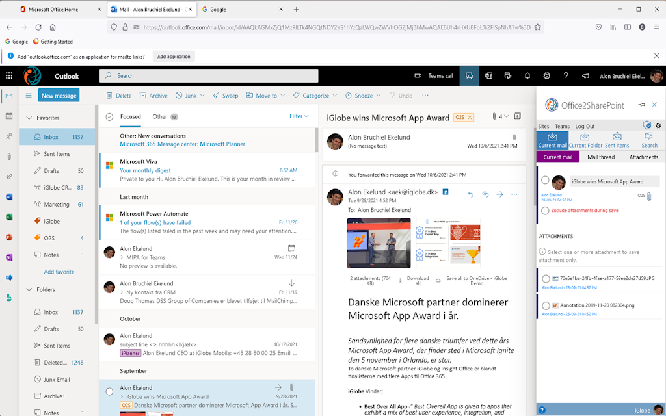Switch to Calendar in the left rail
The image size is (666, 416).
pos(9,116)
